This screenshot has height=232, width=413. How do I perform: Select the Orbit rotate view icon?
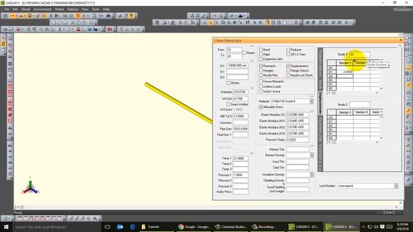pos(223,23)
